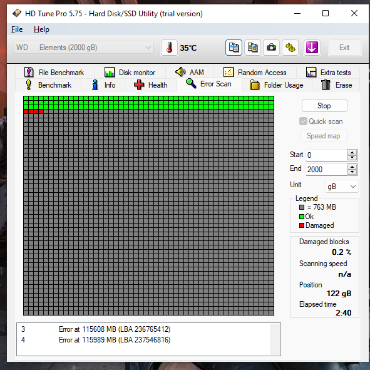Image resolution: width=370 pixels, height=370 pixels.
Task: Open the File menu
Action: click(x=17, y=29)
